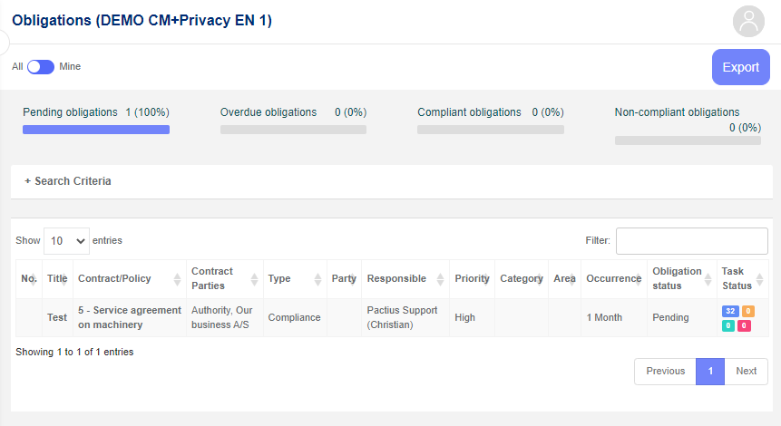Screen dimensions: 781x426
Task: Click the pink 0 task status badge
Action: click(x=744, y=326)
